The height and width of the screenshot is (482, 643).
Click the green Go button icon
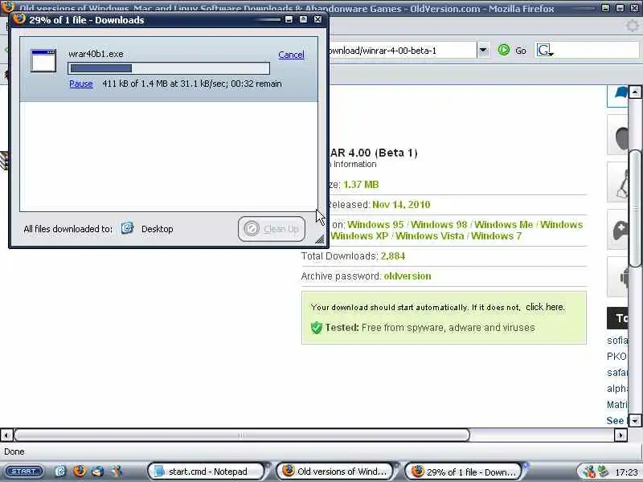click(504, 50)
